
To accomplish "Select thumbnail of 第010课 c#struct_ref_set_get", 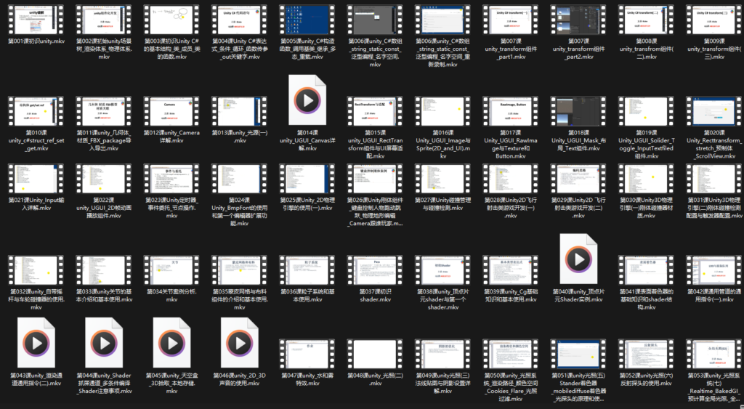I will [36, 111].
